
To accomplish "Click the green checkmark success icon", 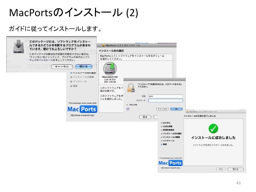I will point(213,129).
